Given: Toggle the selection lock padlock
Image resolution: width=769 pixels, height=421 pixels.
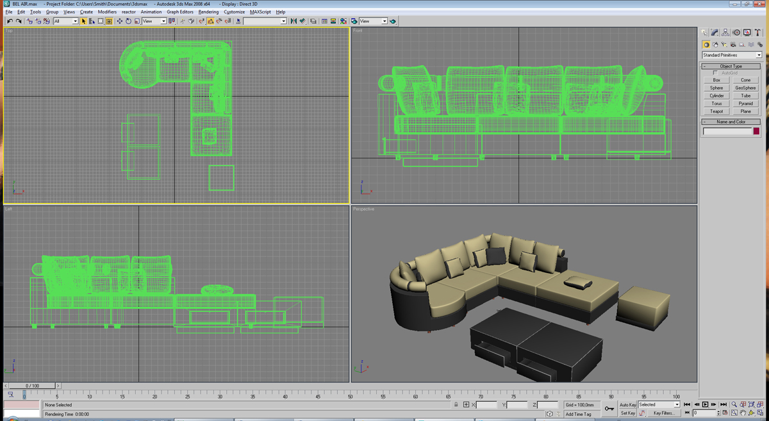Looking at the screenshot, I should 456,404.
